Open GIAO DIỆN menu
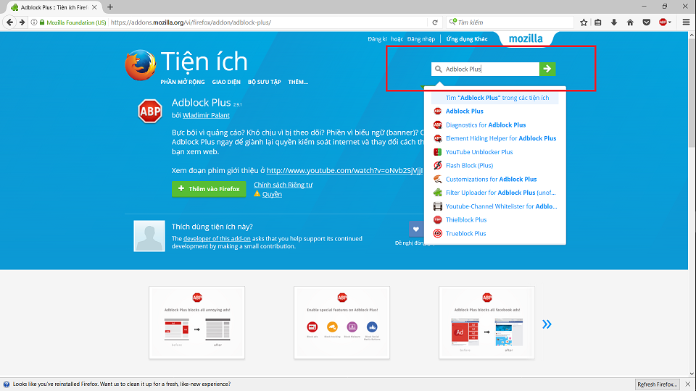The height and width of the screenshot is (391, 696). coord(226,82)
